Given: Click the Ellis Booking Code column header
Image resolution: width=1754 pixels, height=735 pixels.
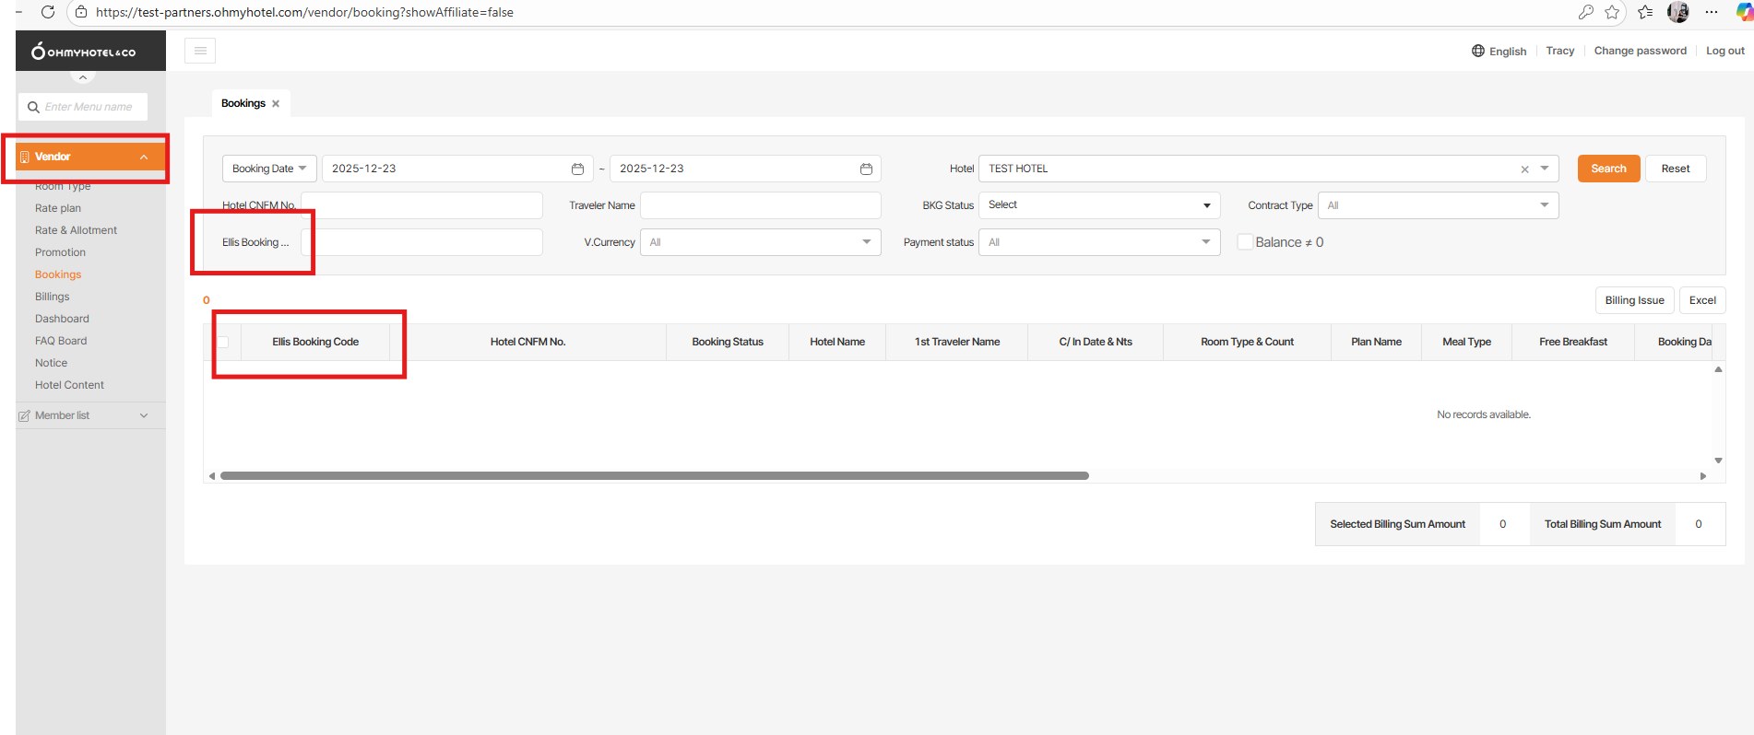Looking at the screenshot, I should tap(315, 342).
